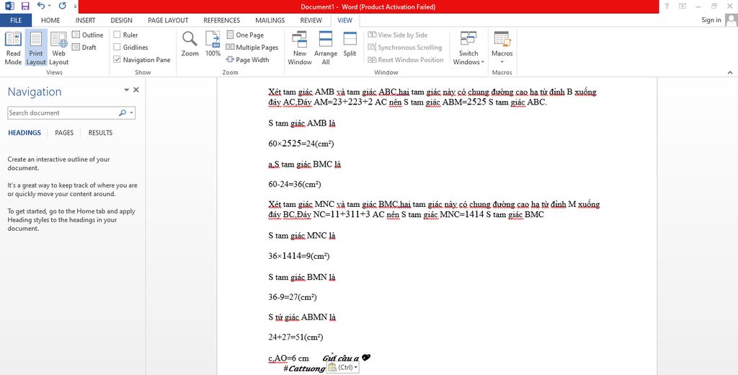Click Sign in link
Image resolution: width=738 pixels, height=375 pixels.
click(x=711, y=19)
